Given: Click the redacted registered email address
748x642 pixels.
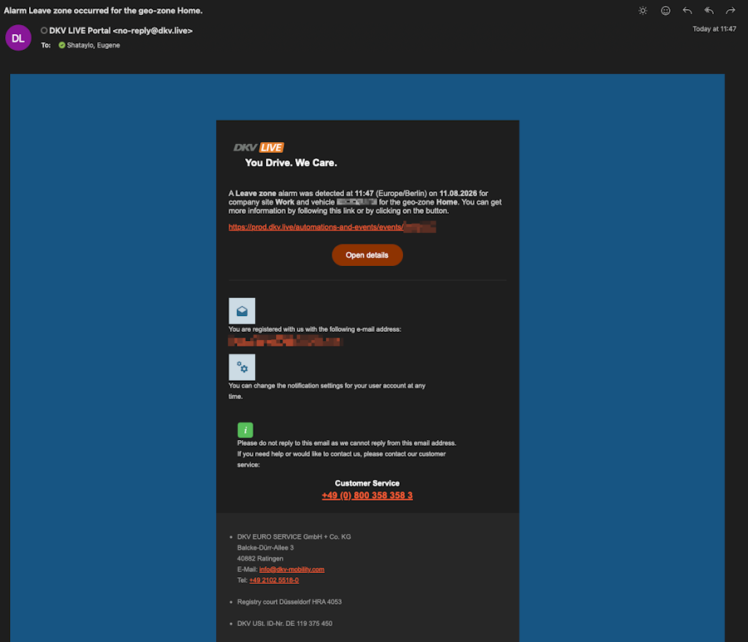Looking at the screenshot, I should point(285,341).
